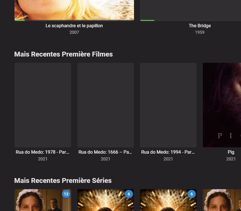Click the blue 12 episodes badge

66,194
